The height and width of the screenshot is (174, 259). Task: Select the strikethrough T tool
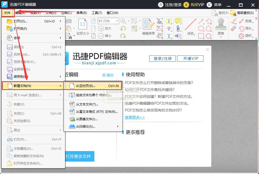[169, 28]
